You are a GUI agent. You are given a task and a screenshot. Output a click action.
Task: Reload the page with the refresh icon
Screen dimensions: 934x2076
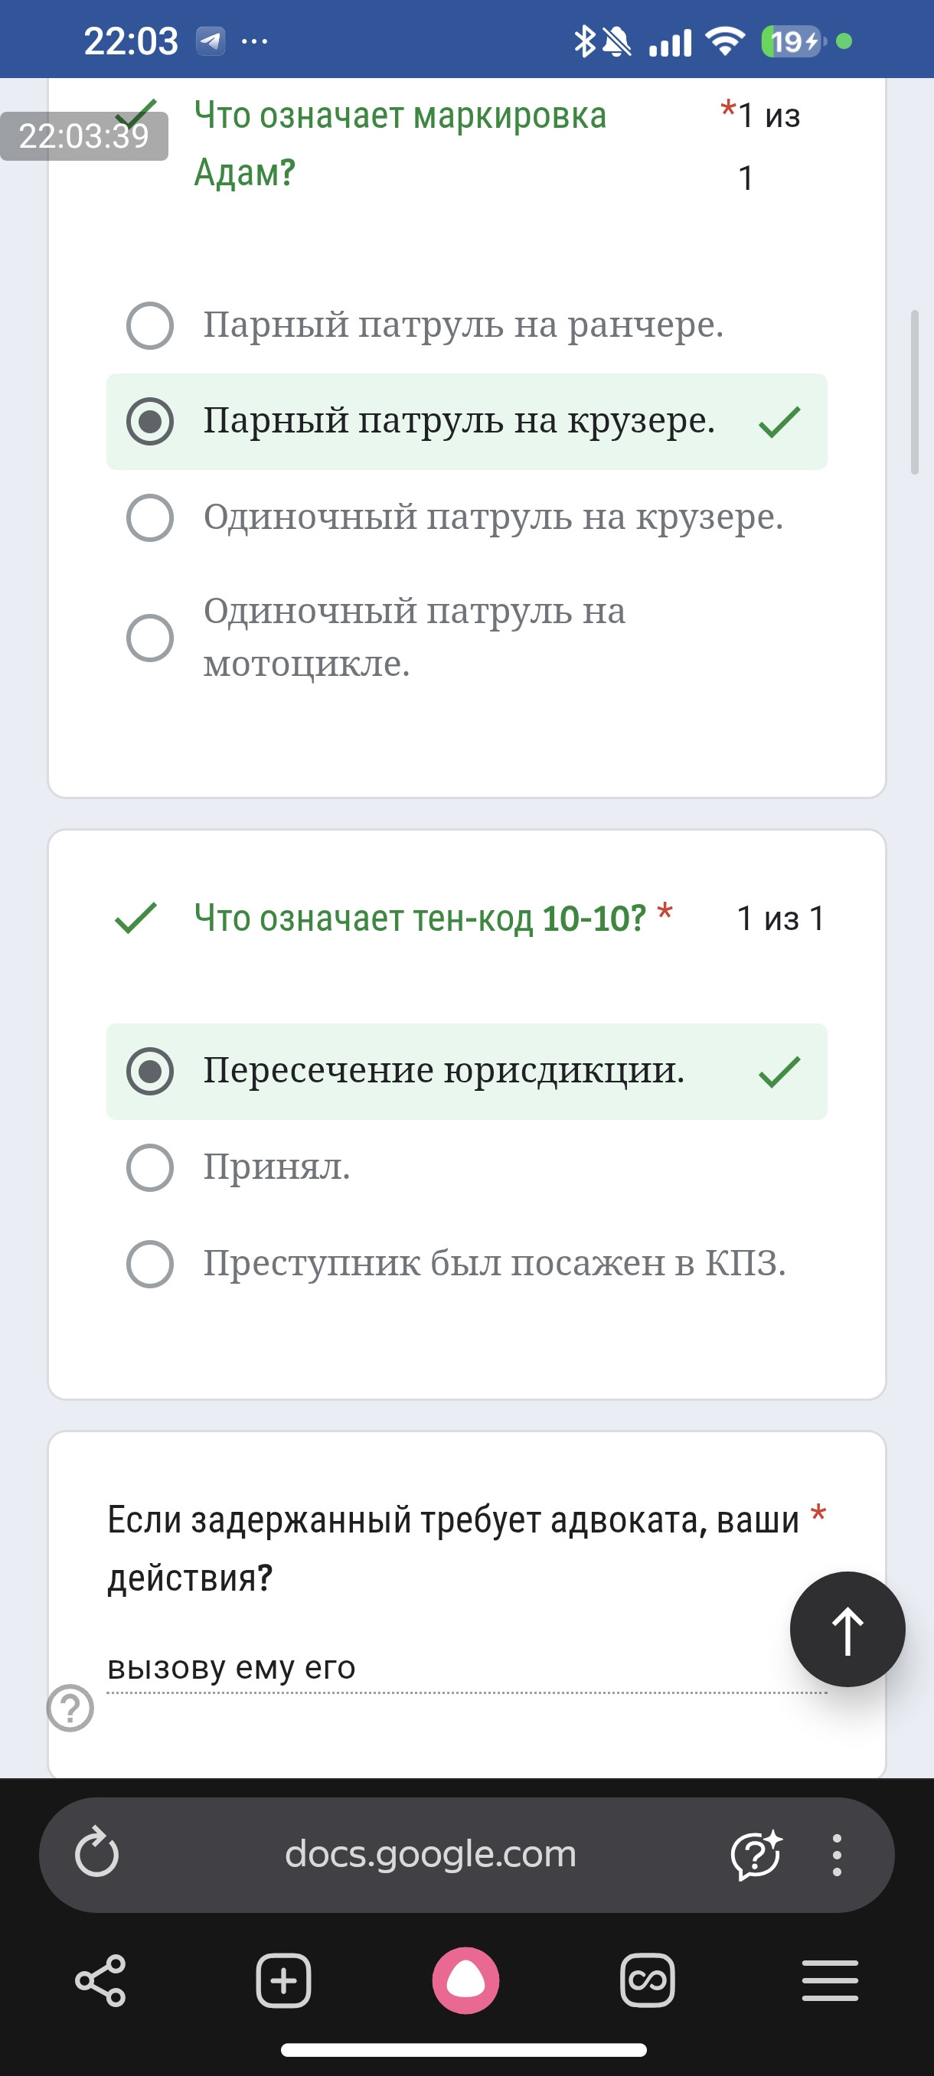pos(96,1853)
